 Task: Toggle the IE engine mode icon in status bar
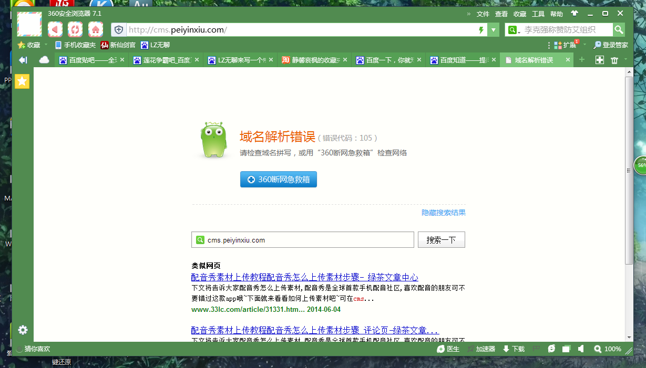(552, 349)
